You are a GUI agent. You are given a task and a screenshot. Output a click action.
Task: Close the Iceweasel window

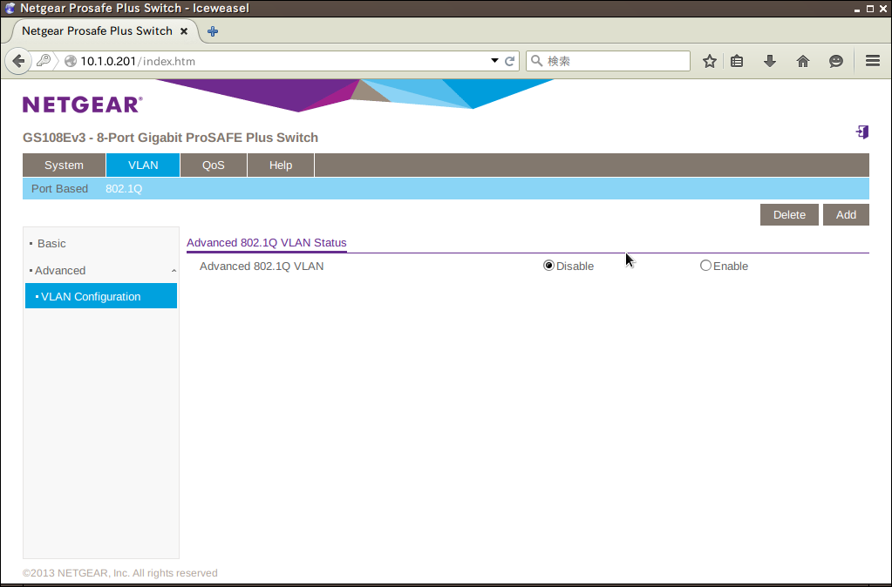coord(883,9)
